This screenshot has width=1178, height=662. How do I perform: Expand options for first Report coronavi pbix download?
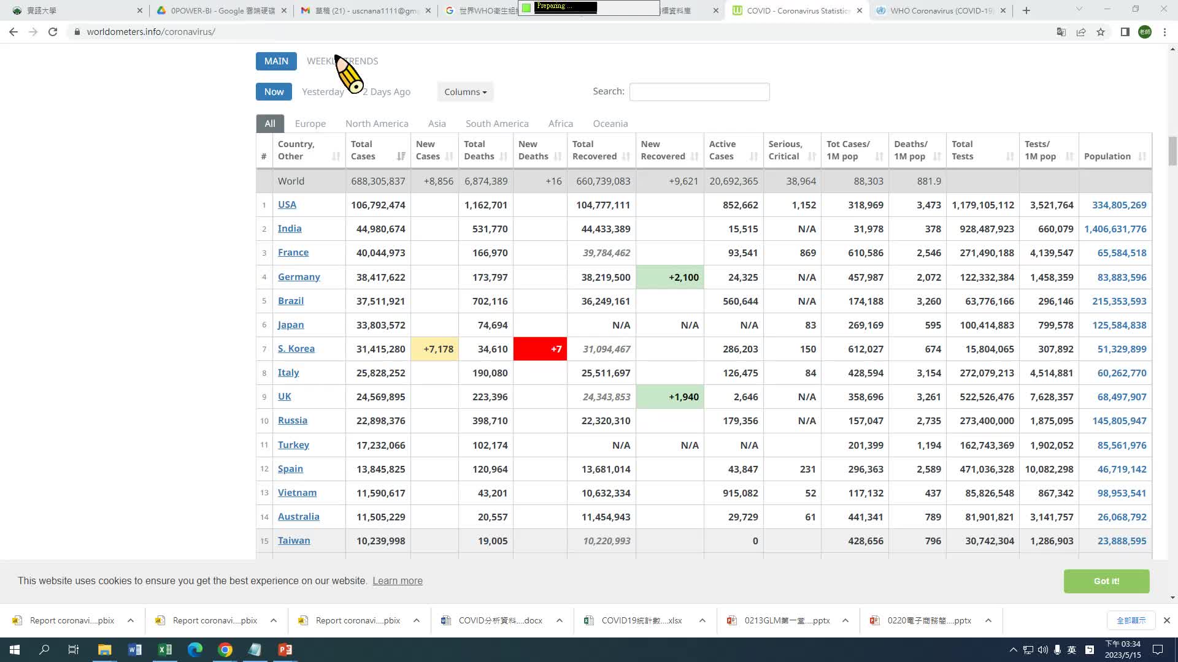131,620
